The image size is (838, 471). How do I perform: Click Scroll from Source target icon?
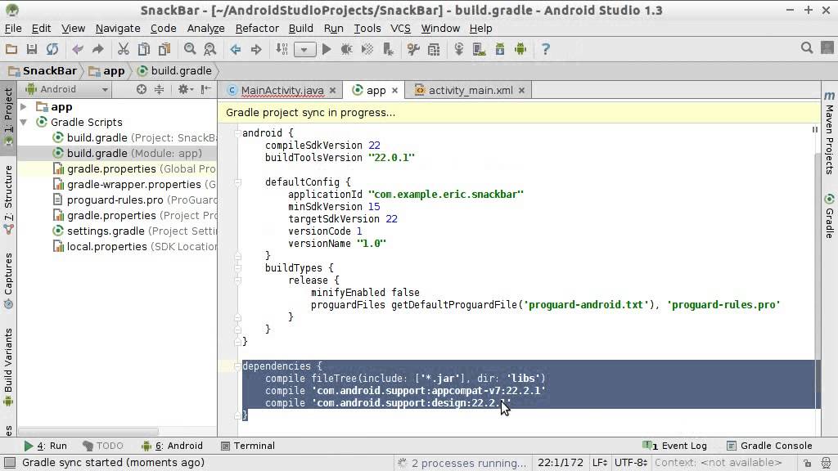click(141, 89)
